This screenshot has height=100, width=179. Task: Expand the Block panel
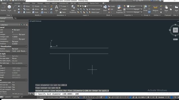click(109, 15)
